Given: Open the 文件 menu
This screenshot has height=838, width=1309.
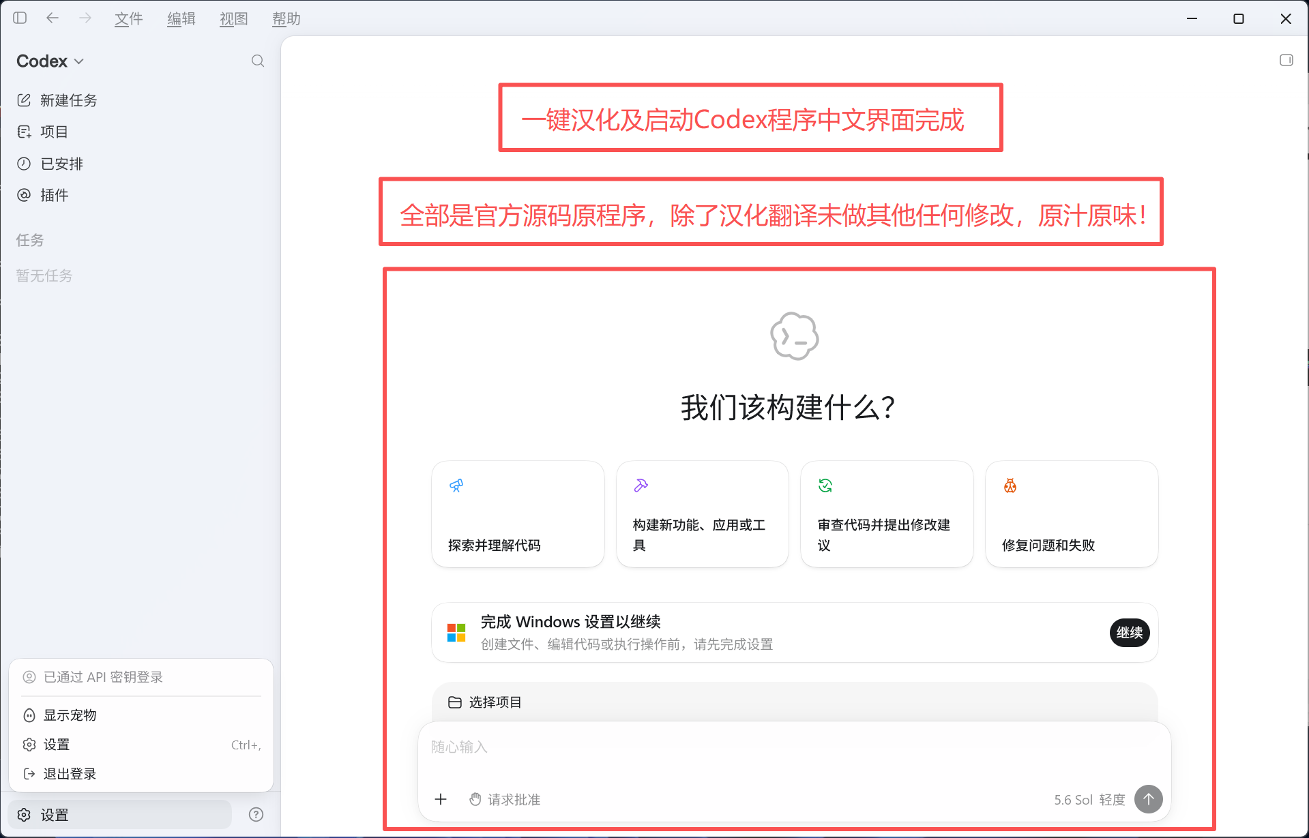Looking at the screenshot, I should [128, 19].
